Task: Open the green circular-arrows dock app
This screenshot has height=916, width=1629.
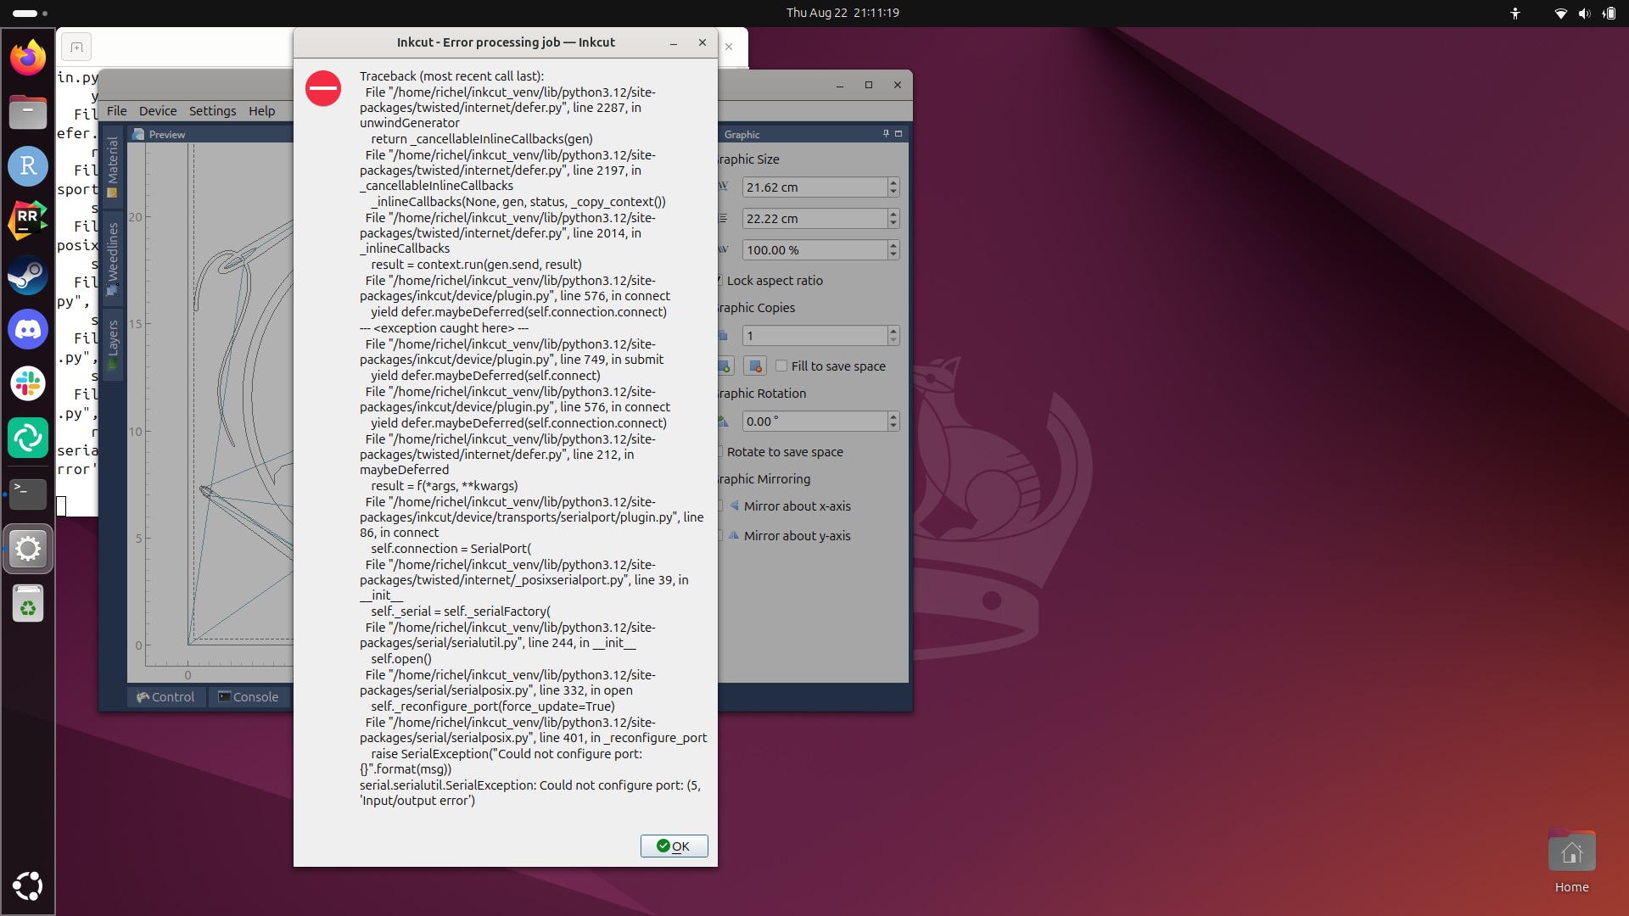Action: (28, 438)
